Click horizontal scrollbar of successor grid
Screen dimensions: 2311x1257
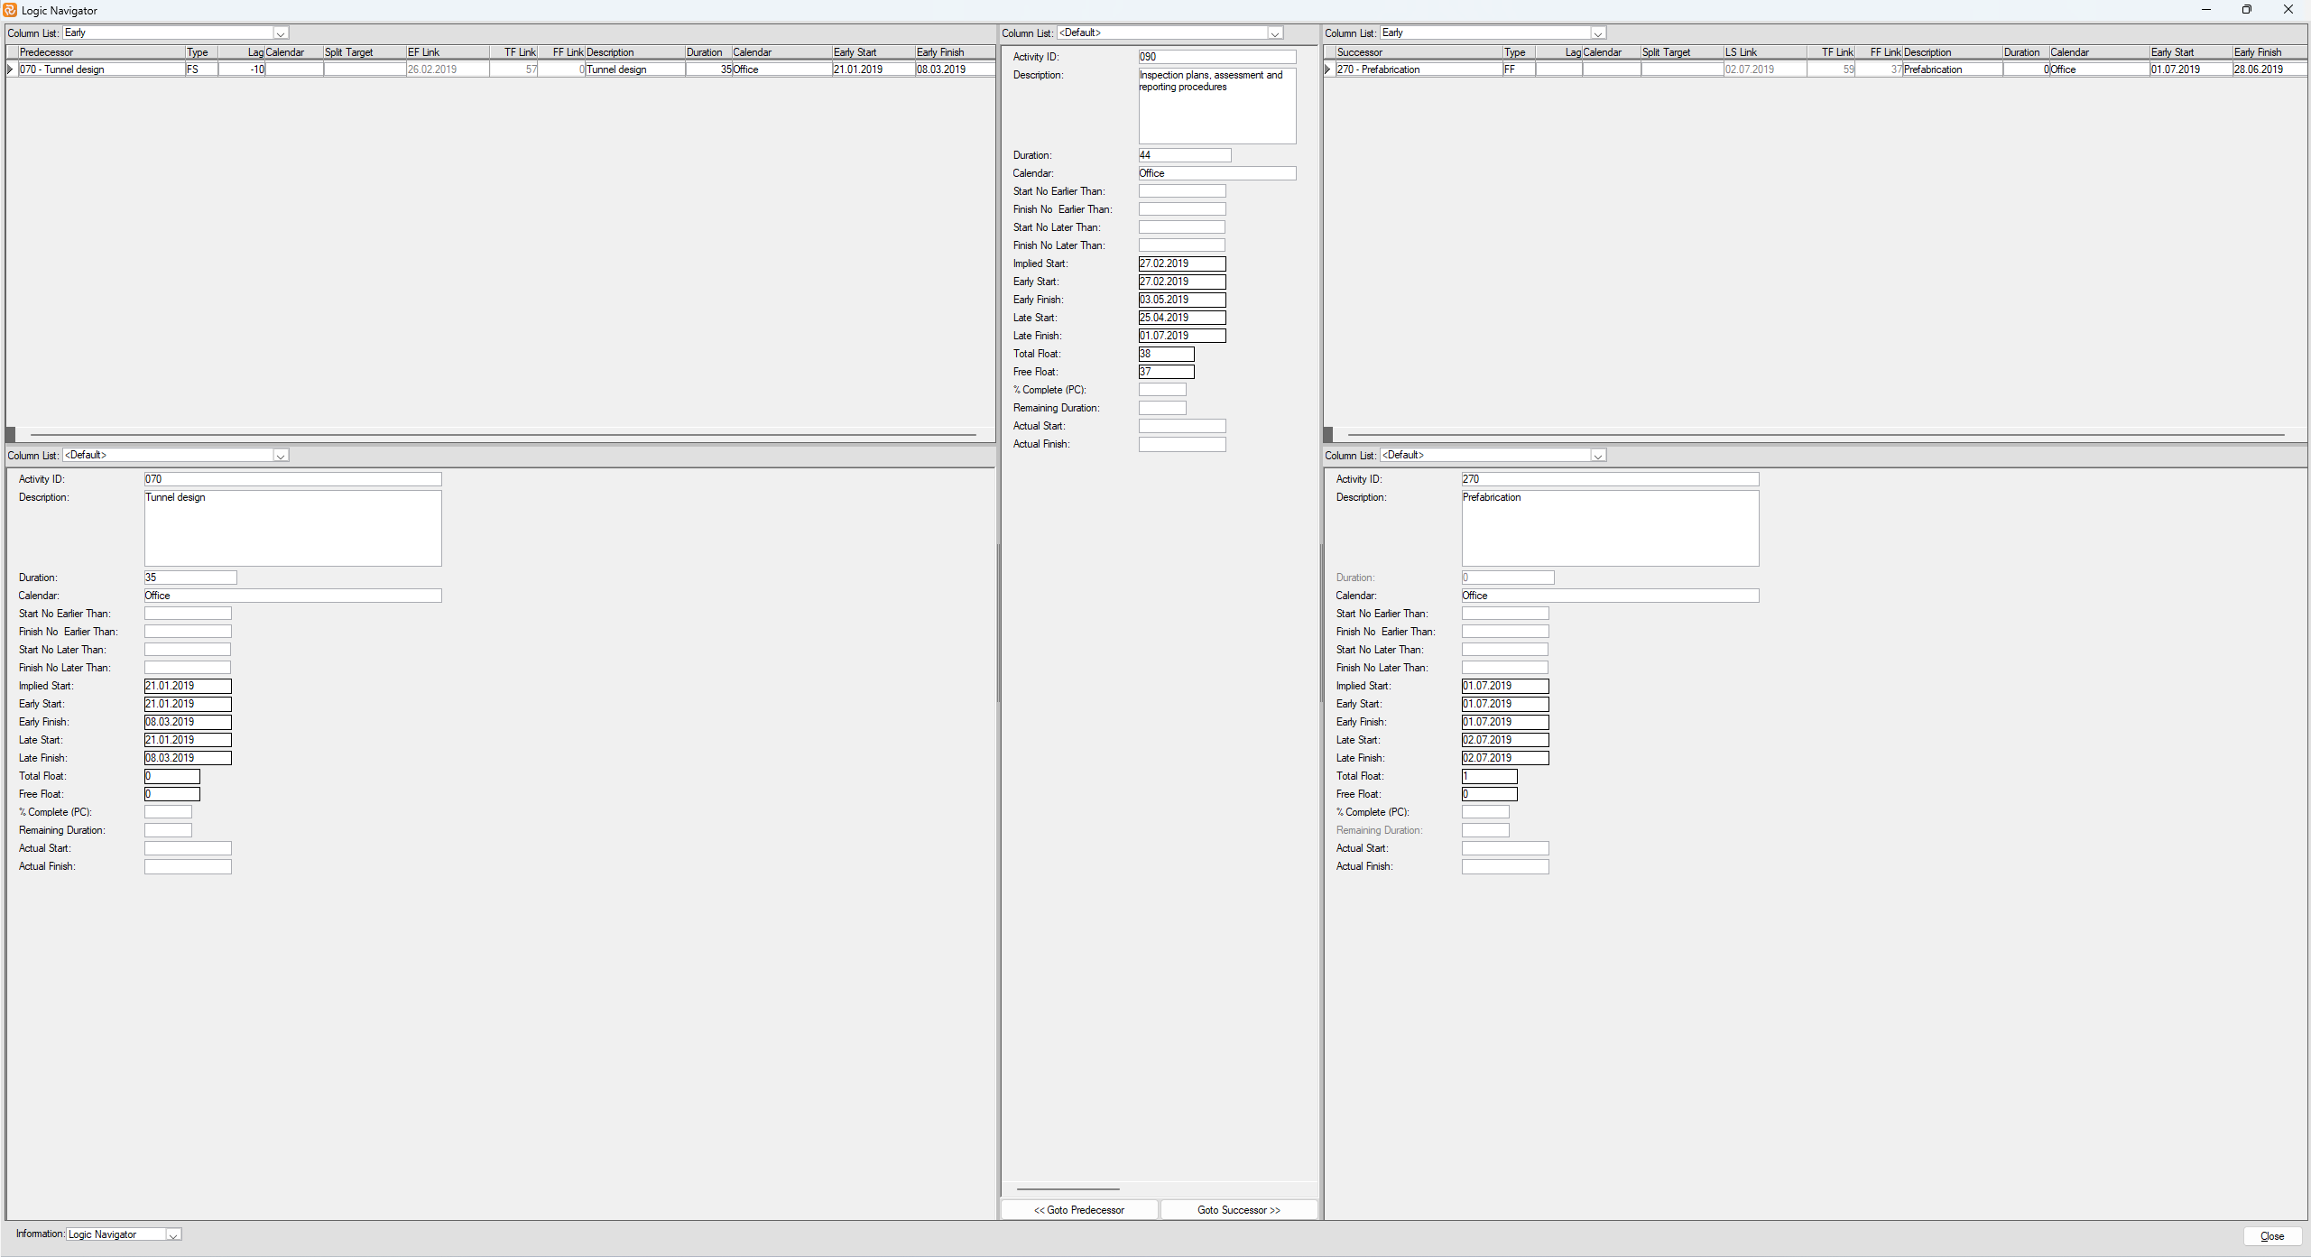(1816, 435)
